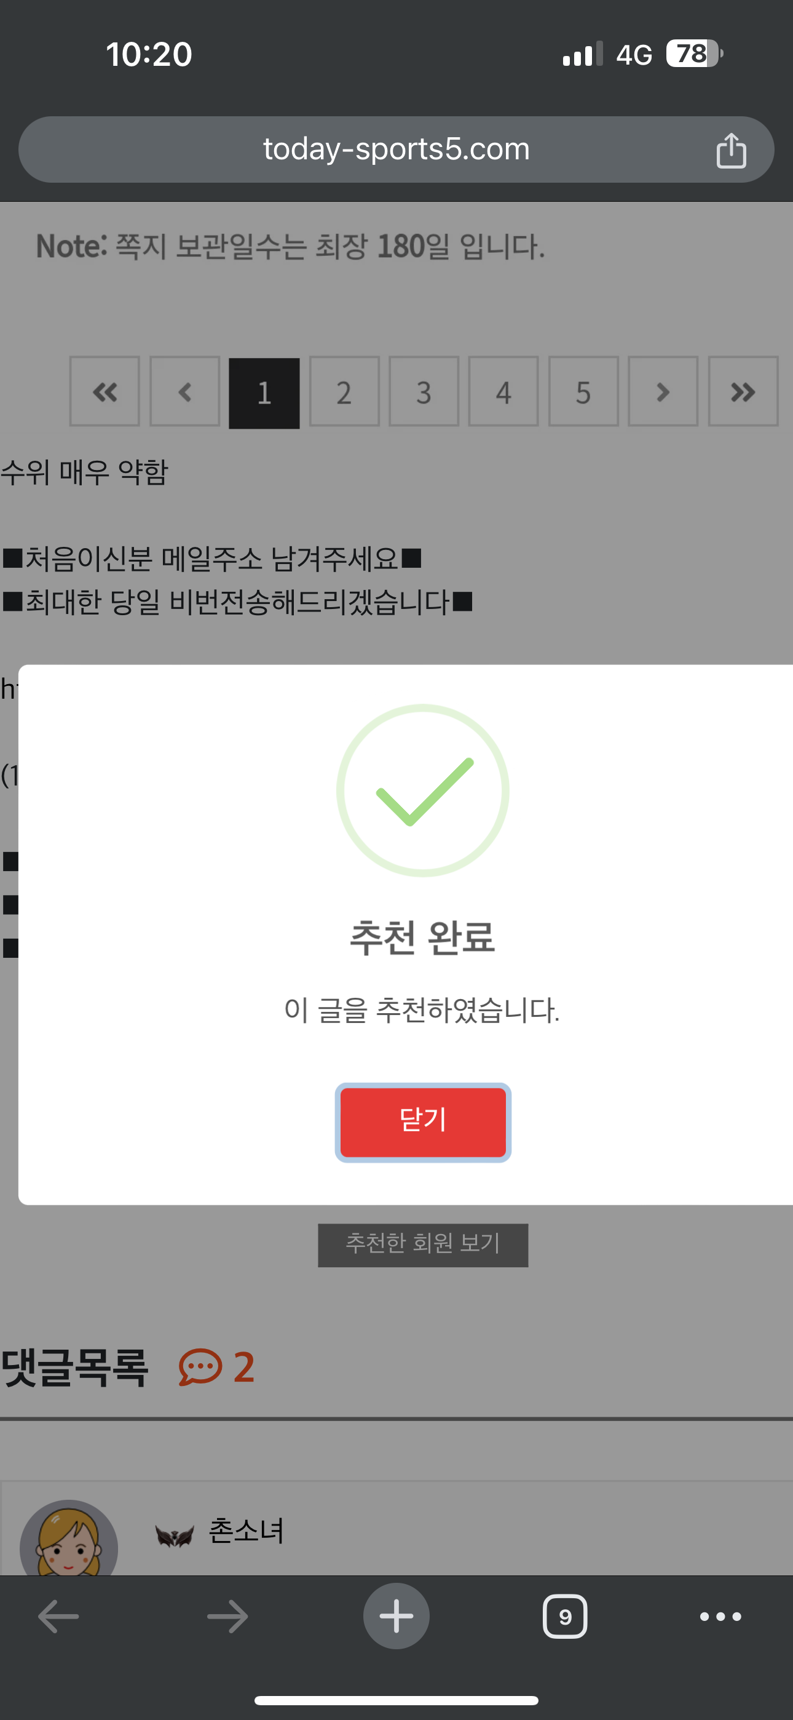This screenshot has width=793, height=1720.
Task: Tap the share icon in address bar
Action: 731,149
